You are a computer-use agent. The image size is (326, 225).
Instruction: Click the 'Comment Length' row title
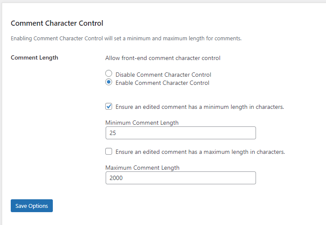click(34, 58)
